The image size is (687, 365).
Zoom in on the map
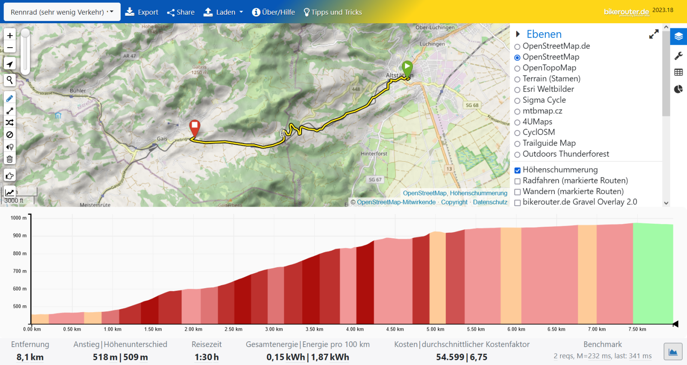pos(10,35)
